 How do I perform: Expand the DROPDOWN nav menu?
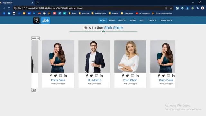(x=165, y=20)
